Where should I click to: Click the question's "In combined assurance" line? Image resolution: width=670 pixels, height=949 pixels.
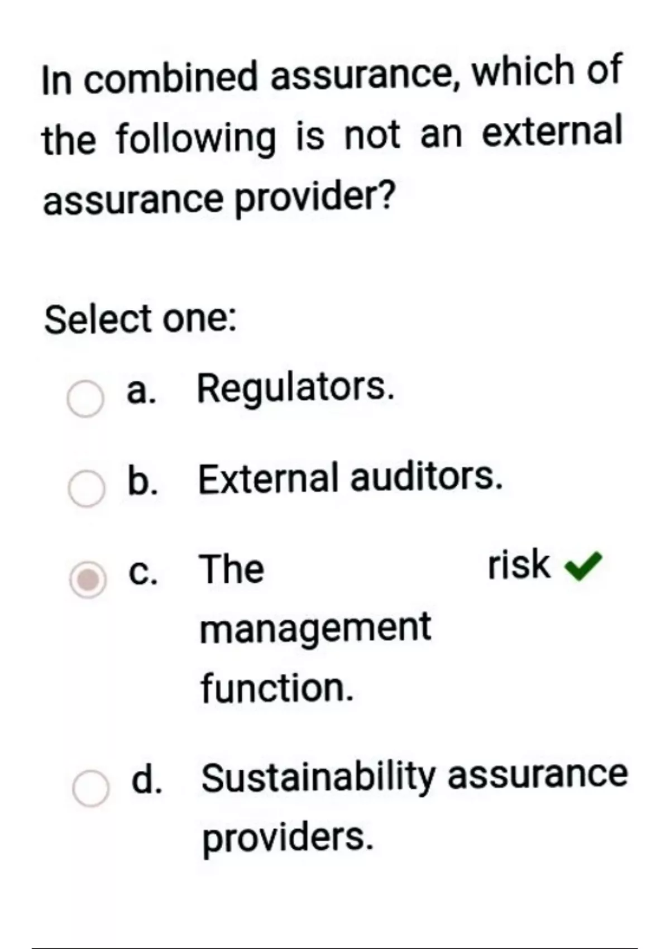pyautogui.click(x=332, y=74)
